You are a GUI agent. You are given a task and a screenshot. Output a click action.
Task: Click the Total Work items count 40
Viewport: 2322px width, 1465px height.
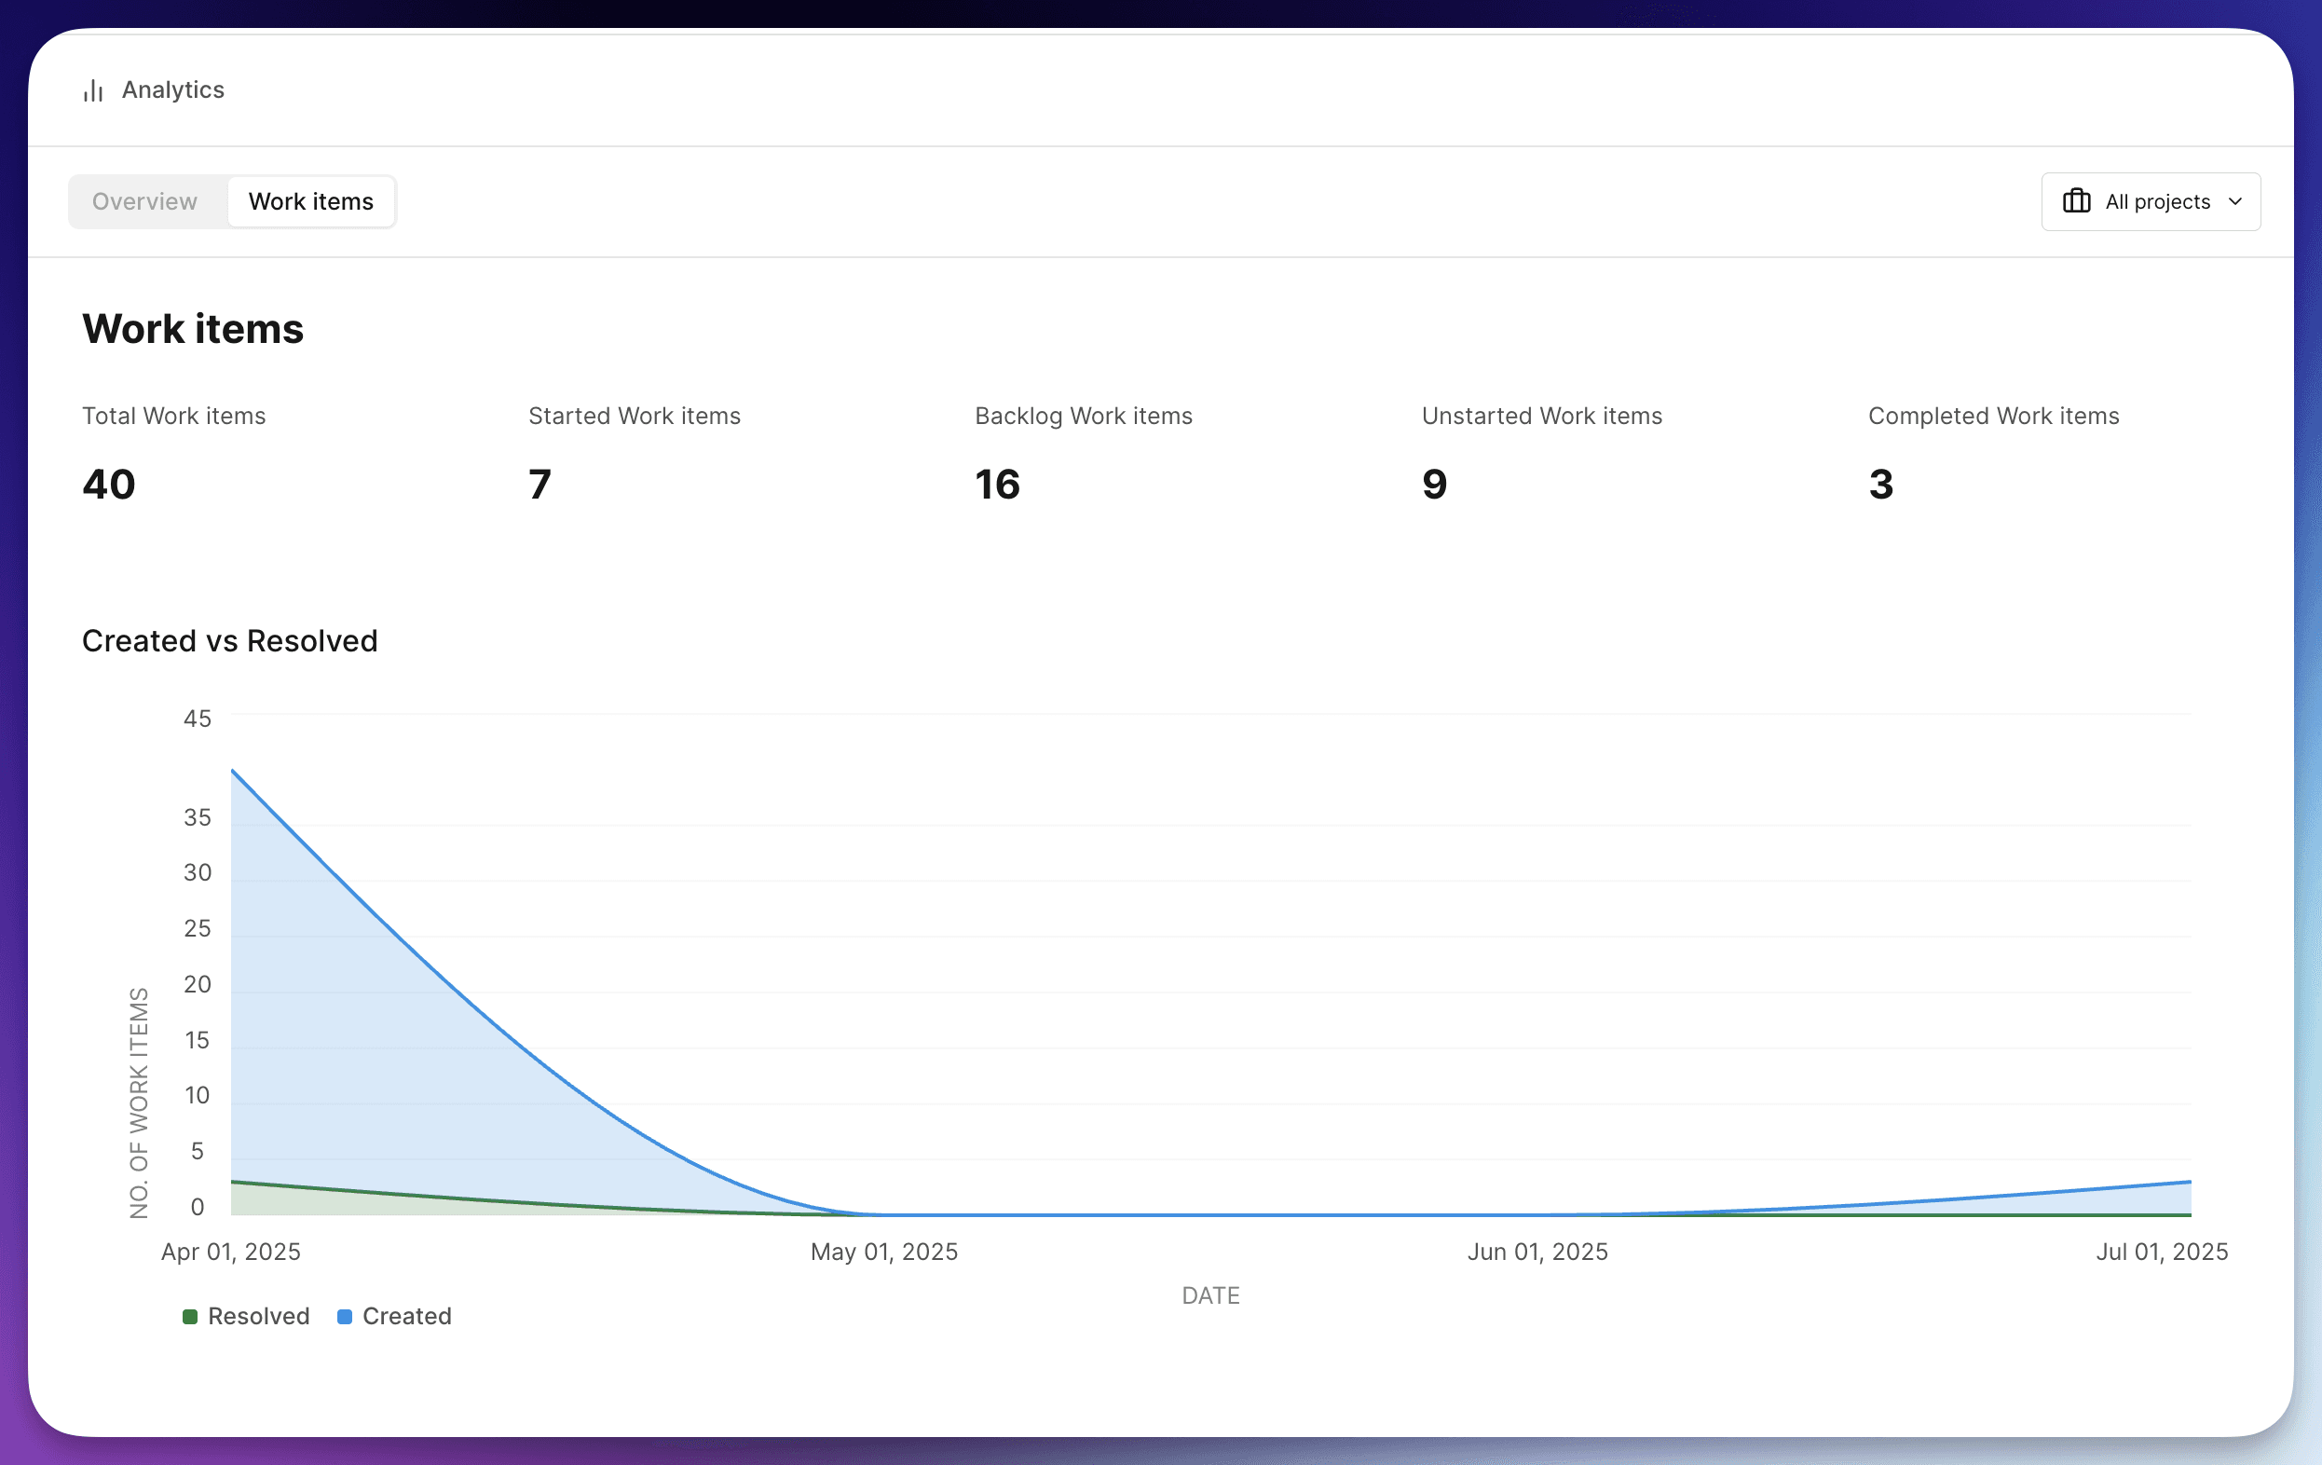tap(109, 483)
